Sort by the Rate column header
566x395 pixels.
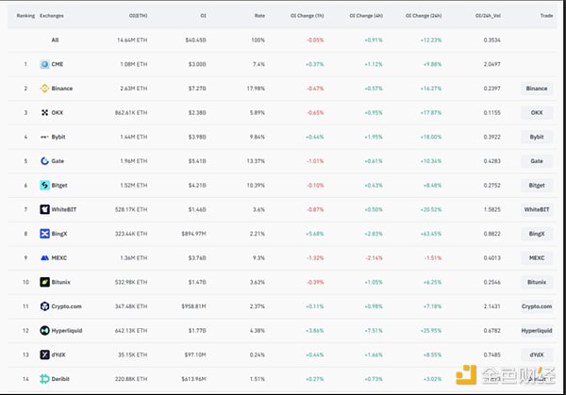(259, 16)
